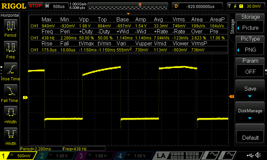Open the DiskManage submenu
267x160 pixels.
(x=250, y=113)
